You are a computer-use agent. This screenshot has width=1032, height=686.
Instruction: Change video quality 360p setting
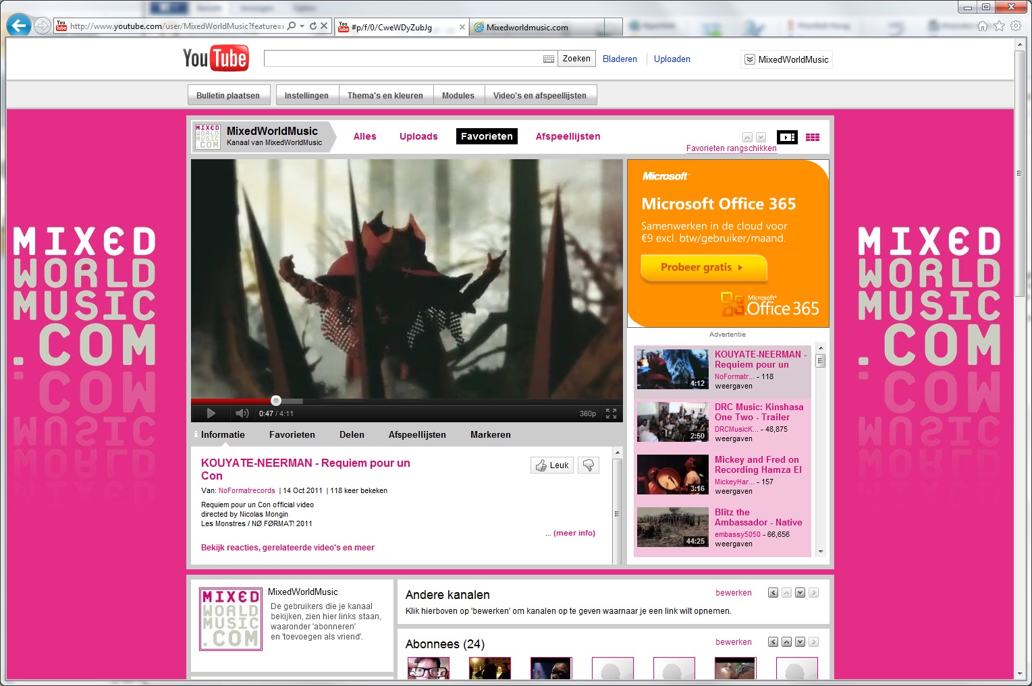tap(588, 413)
